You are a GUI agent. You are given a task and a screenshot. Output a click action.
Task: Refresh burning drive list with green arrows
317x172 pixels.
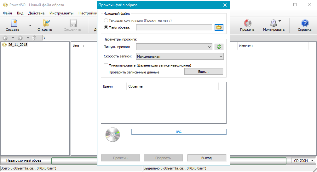[219, 47]
